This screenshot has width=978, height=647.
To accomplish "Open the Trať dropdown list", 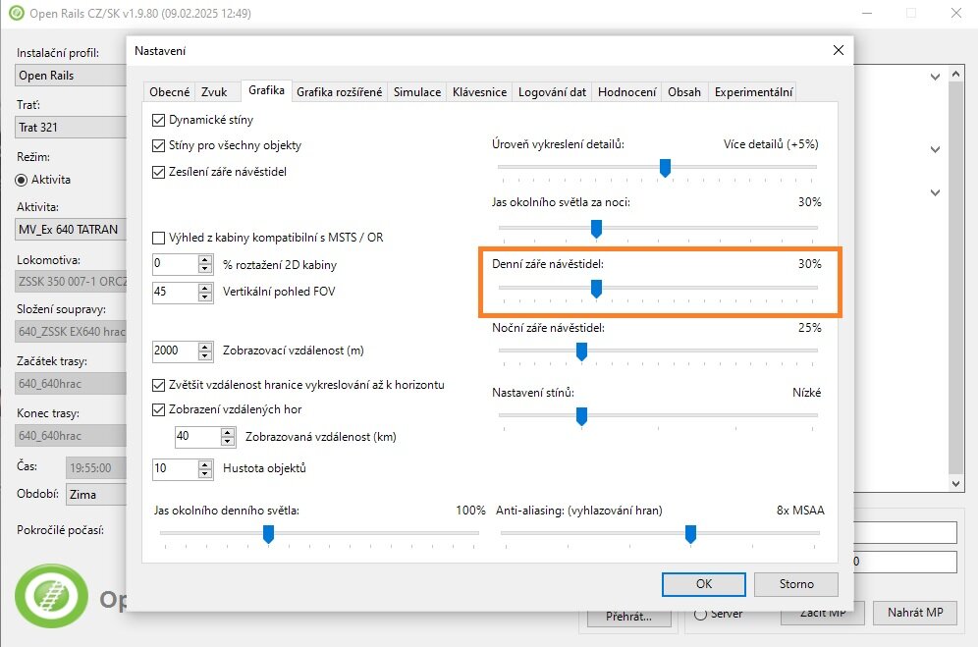I will (x=69, y=128).
